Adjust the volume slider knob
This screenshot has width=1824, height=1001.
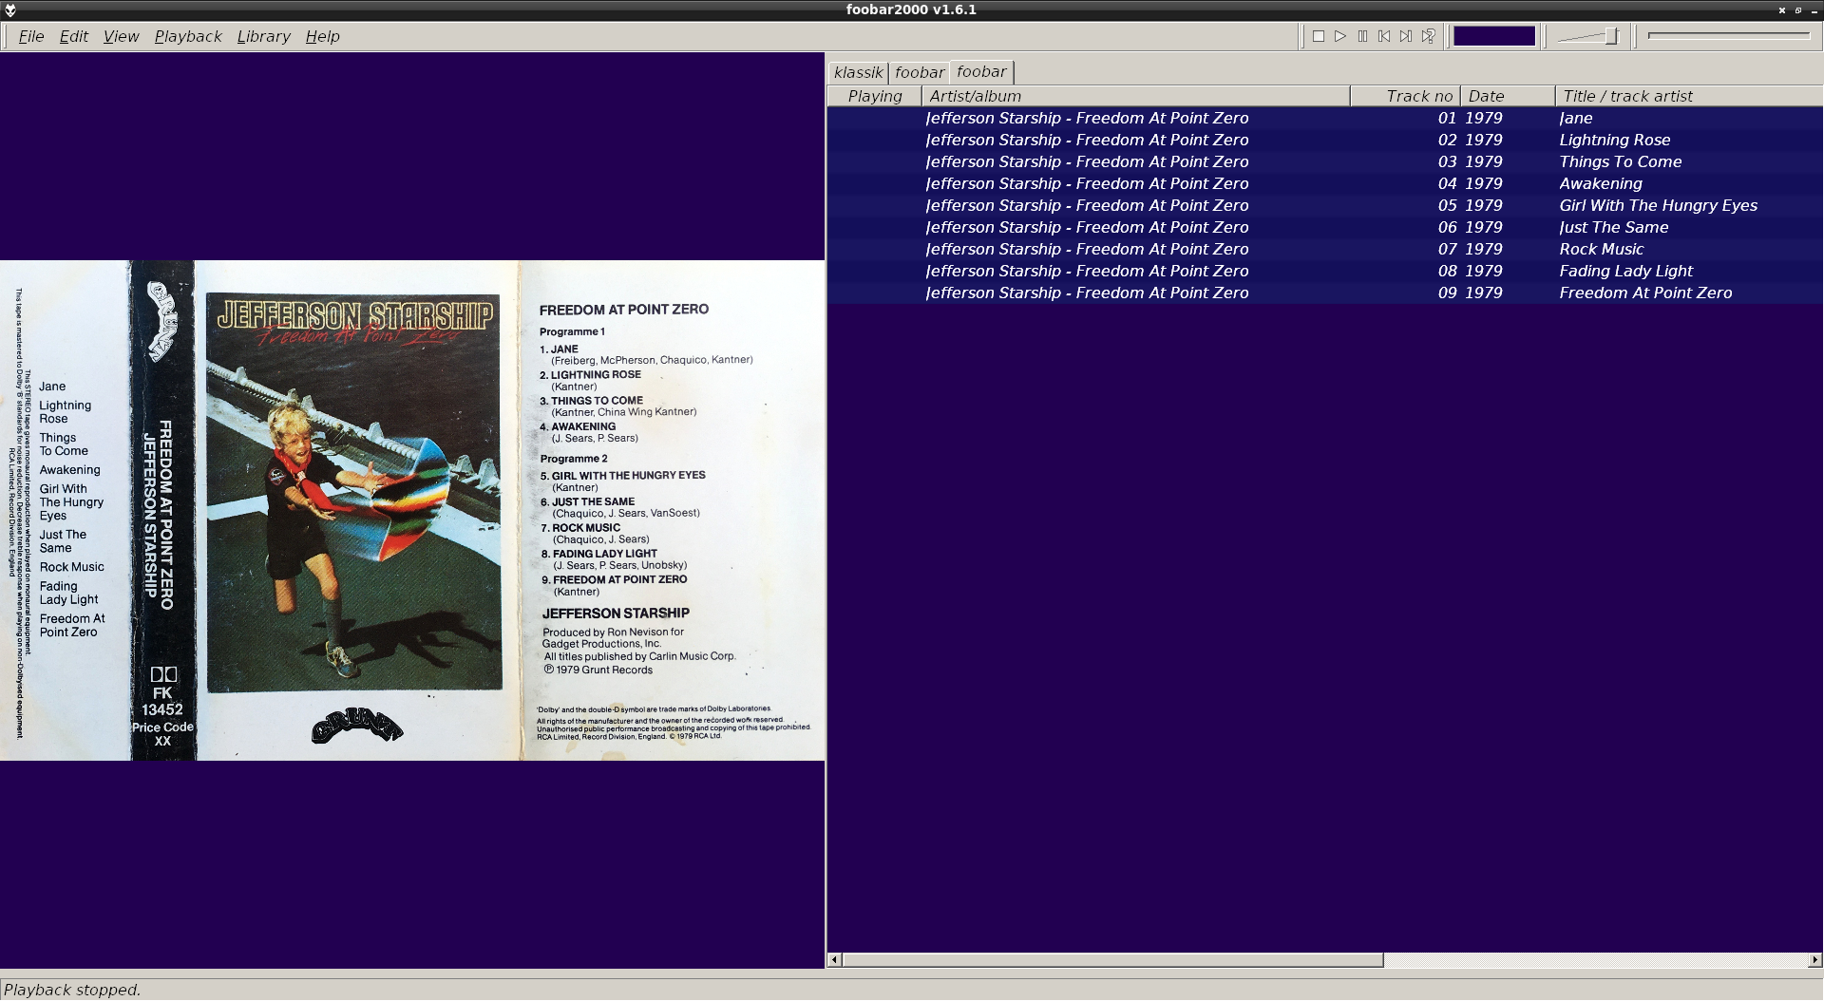point(1611,36)
